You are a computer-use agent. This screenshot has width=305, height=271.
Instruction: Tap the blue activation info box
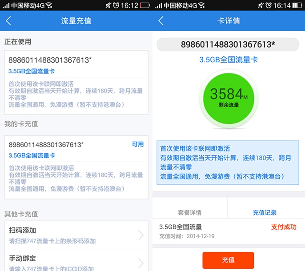[228, 162]
